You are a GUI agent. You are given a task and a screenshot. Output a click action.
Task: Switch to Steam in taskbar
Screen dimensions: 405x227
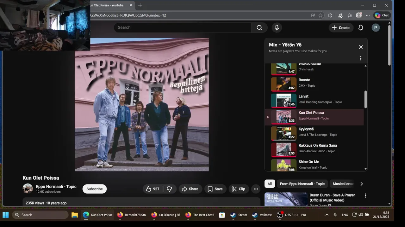coord(239,215)
